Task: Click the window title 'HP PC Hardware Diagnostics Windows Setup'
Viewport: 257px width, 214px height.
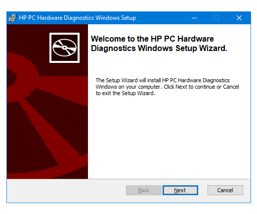Action: pyautogui.click(x=77, y=18)
